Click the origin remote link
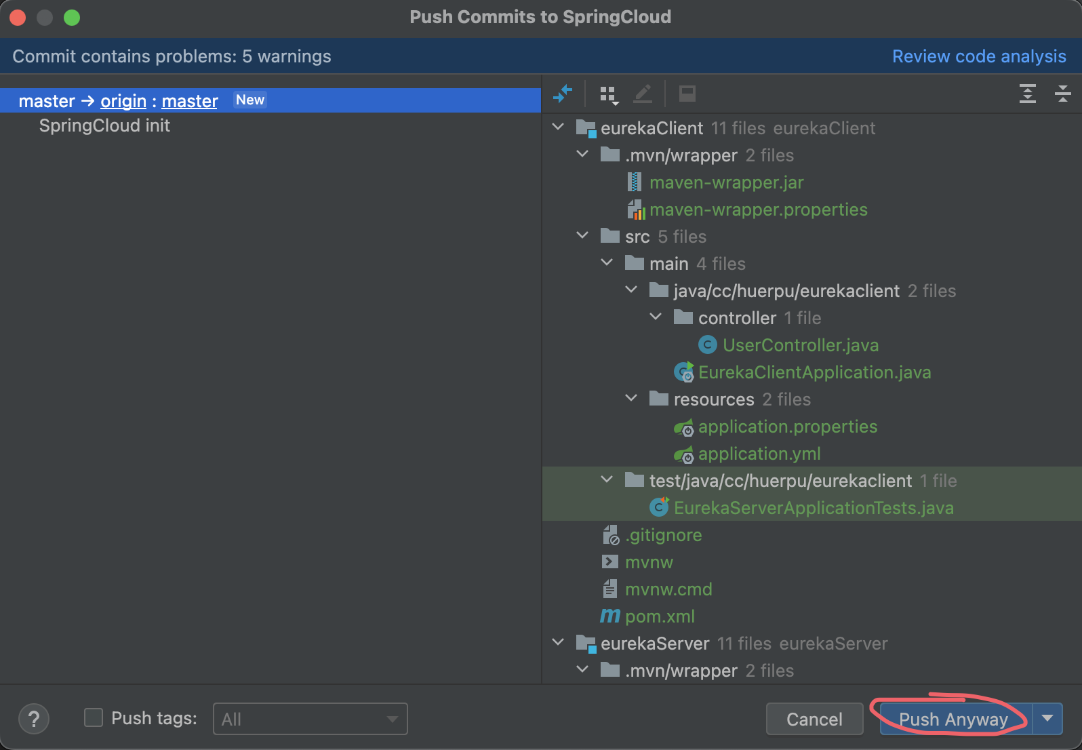The image size is (1082, 750). point(123,101)
